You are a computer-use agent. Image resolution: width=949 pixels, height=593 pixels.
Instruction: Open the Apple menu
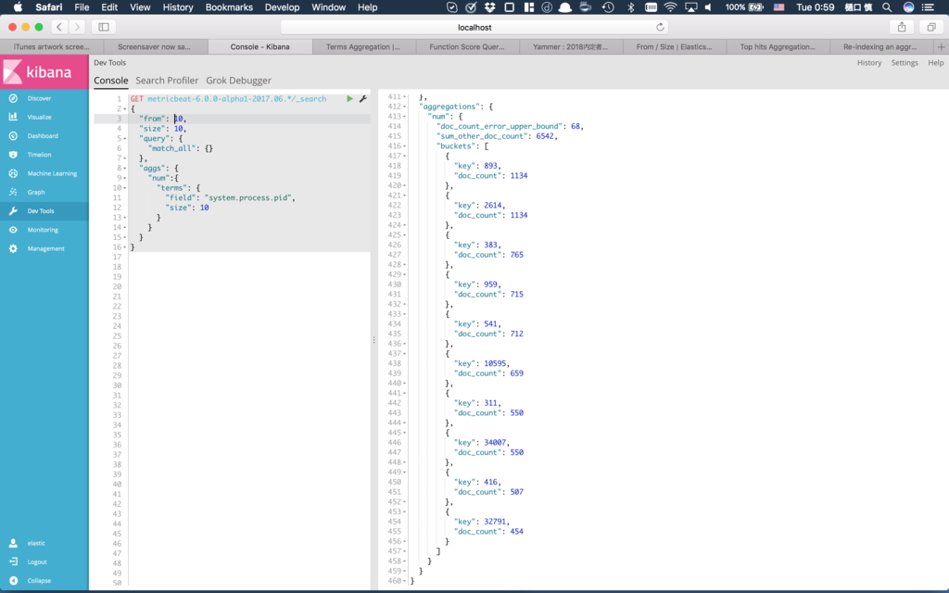point(18,7)
